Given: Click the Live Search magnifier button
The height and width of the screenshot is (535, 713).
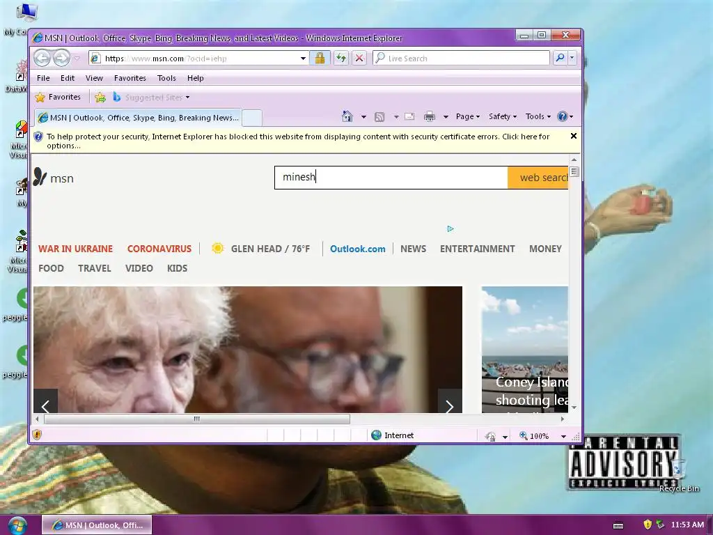Looking at the screenshot, I should point(561,58).
